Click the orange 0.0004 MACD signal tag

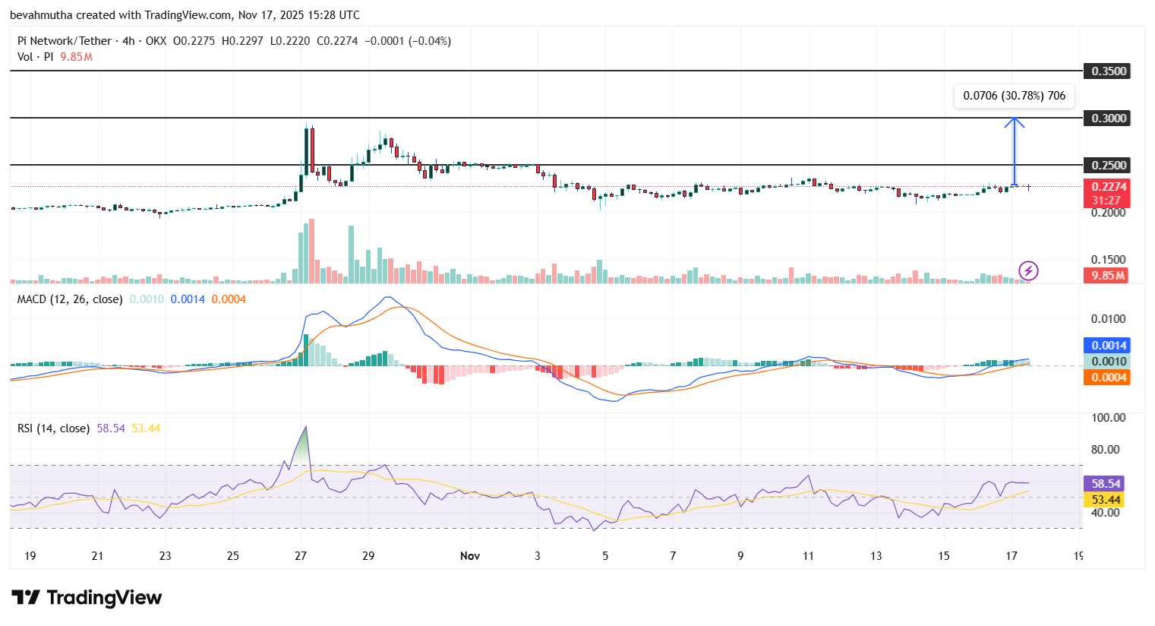click(x=1106, y=377)
